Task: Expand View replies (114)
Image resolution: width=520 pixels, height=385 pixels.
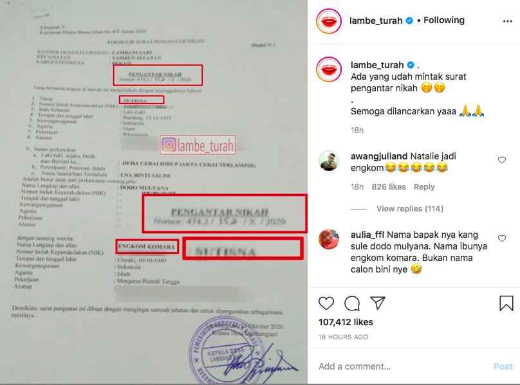Action: point(409,209)
